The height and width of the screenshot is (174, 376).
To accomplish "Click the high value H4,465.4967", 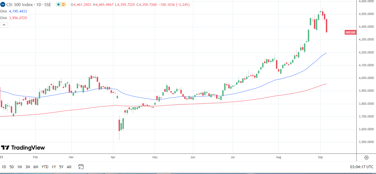I will click(104, 4).
